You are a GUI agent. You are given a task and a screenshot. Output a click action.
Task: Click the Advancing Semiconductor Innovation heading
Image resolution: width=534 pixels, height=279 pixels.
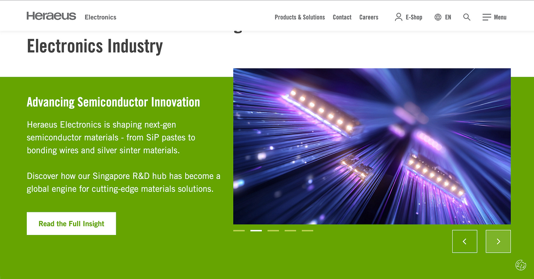pos(113,102)
